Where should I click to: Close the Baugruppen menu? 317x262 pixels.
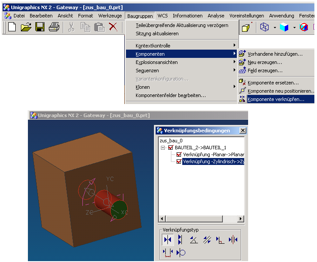point(140,16)
